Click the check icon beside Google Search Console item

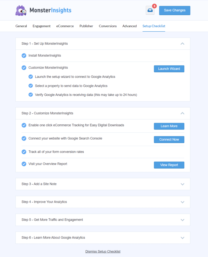24,138
